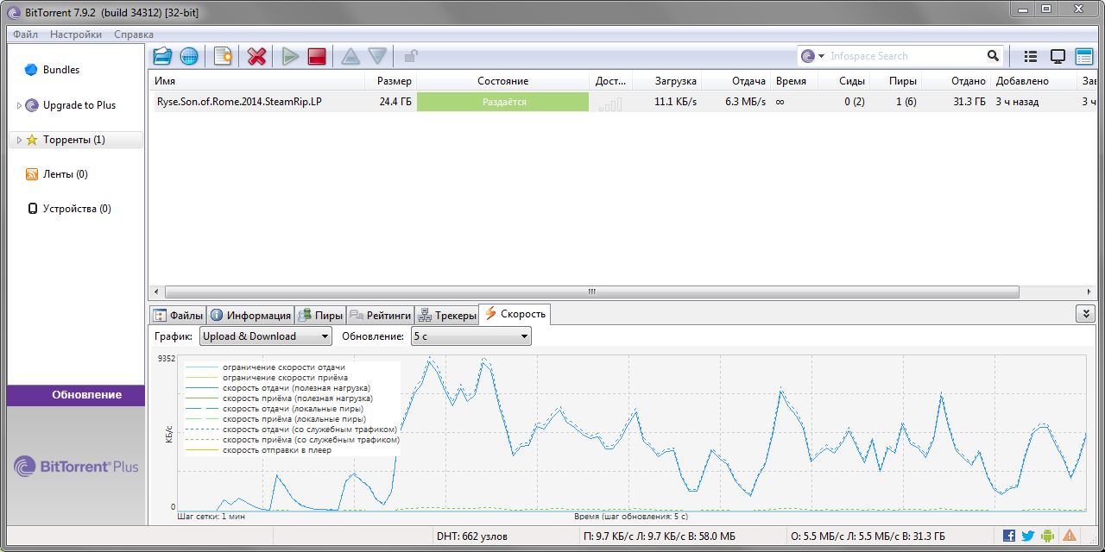The image size is (1105, 552).
Task: Click the orange warning triangle icon
Action: click(x=1070, y=536)
